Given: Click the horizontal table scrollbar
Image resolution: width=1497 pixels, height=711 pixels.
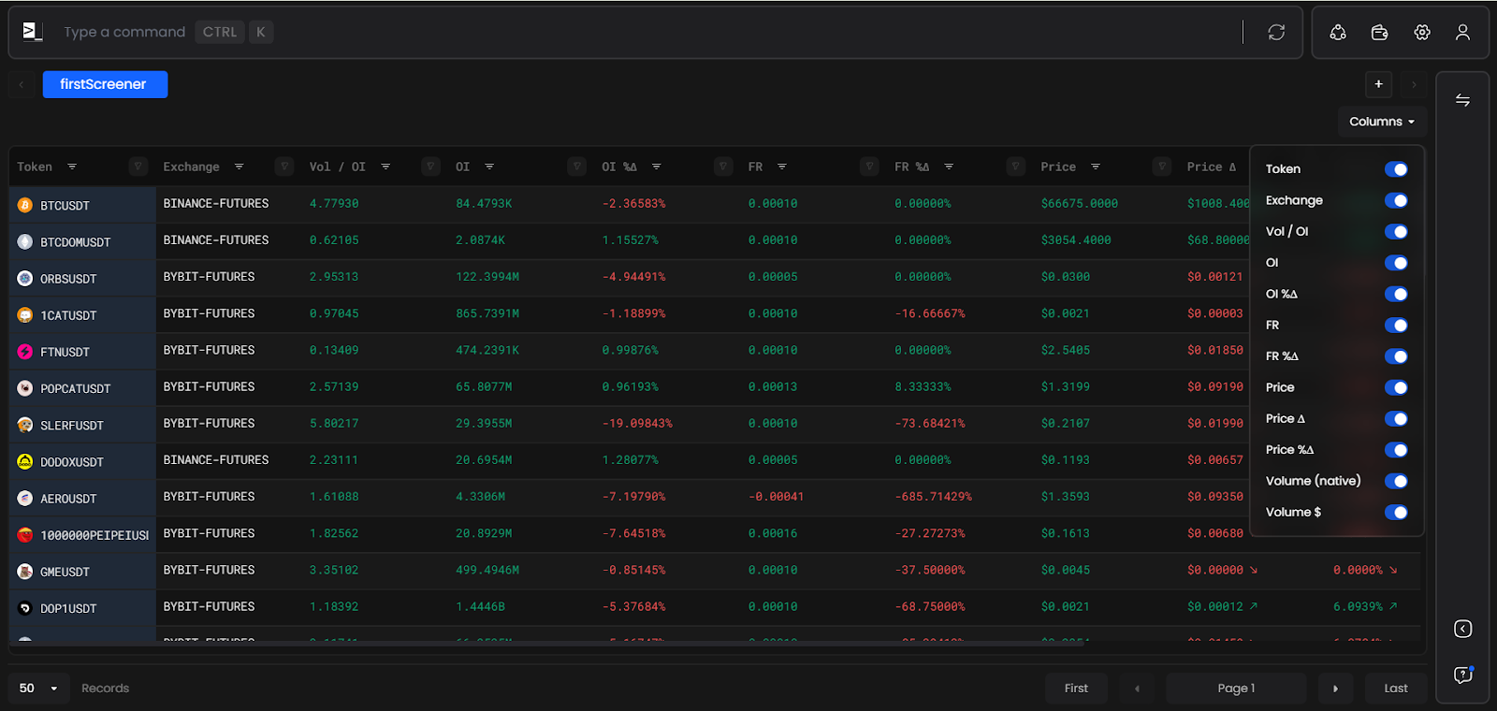Looking at the screenshot, I should 547,644.
